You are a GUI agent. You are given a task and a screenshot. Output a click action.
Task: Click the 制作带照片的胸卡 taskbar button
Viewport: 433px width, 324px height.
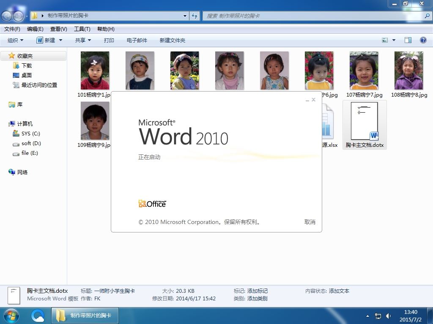85,316
